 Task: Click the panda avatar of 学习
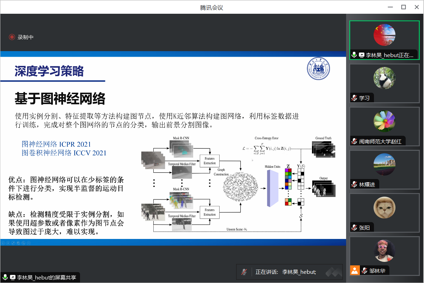[x=384, y=78]
